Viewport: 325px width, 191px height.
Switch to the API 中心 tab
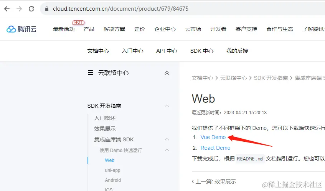coord(167,51)
